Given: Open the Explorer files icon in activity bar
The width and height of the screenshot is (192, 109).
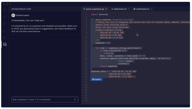Looking at the screenshot, I should (5, 10).
